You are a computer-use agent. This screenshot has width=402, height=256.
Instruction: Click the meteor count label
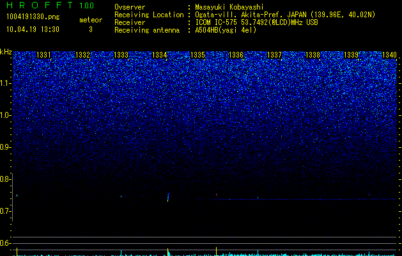[x=91, y=20]
